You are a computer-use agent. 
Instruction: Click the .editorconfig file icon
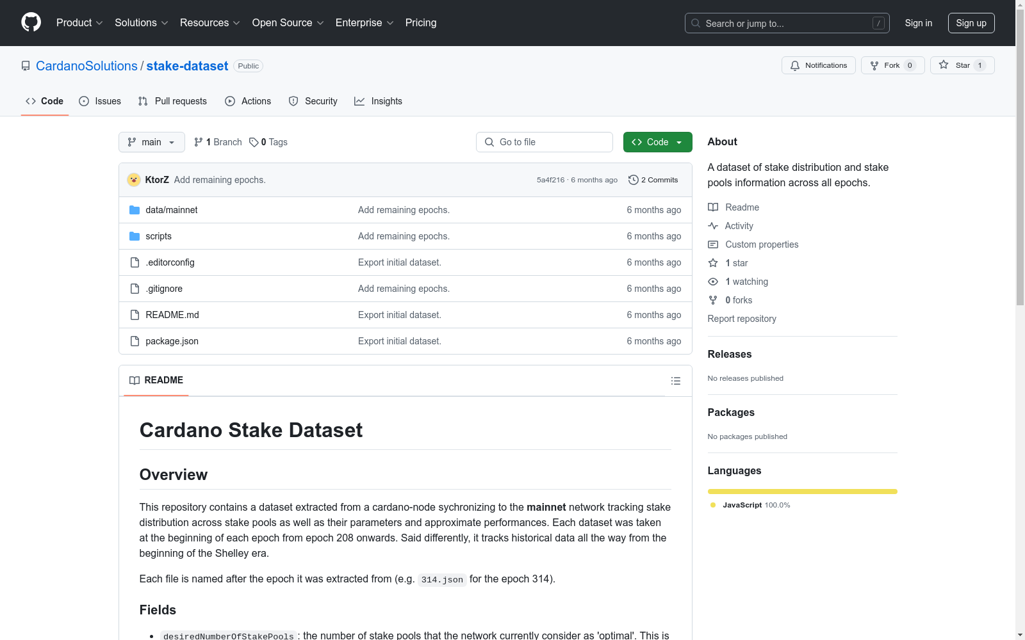135,262
